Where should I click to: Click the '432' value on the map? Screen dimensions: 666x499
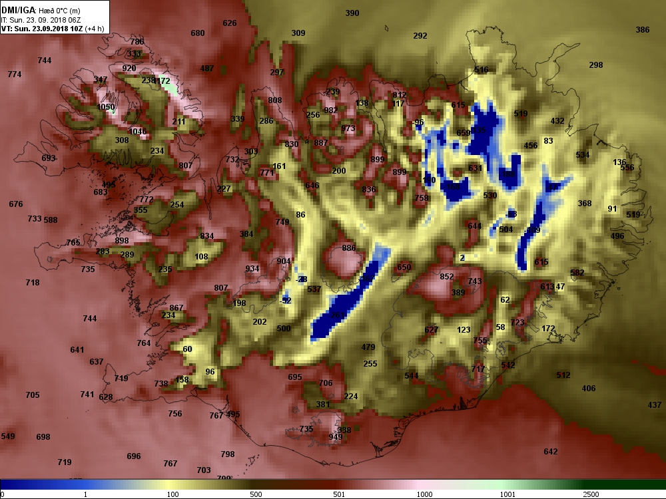(x=557, y=121)
